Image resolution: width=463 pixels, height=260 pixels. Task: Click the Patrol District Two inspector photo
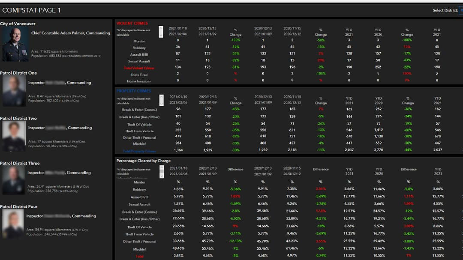(x=13, y=136)
